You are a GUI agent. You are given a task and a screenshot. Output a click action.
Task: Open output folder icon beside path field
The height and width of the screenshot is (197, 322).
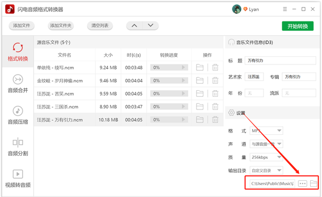pos(313,183)
